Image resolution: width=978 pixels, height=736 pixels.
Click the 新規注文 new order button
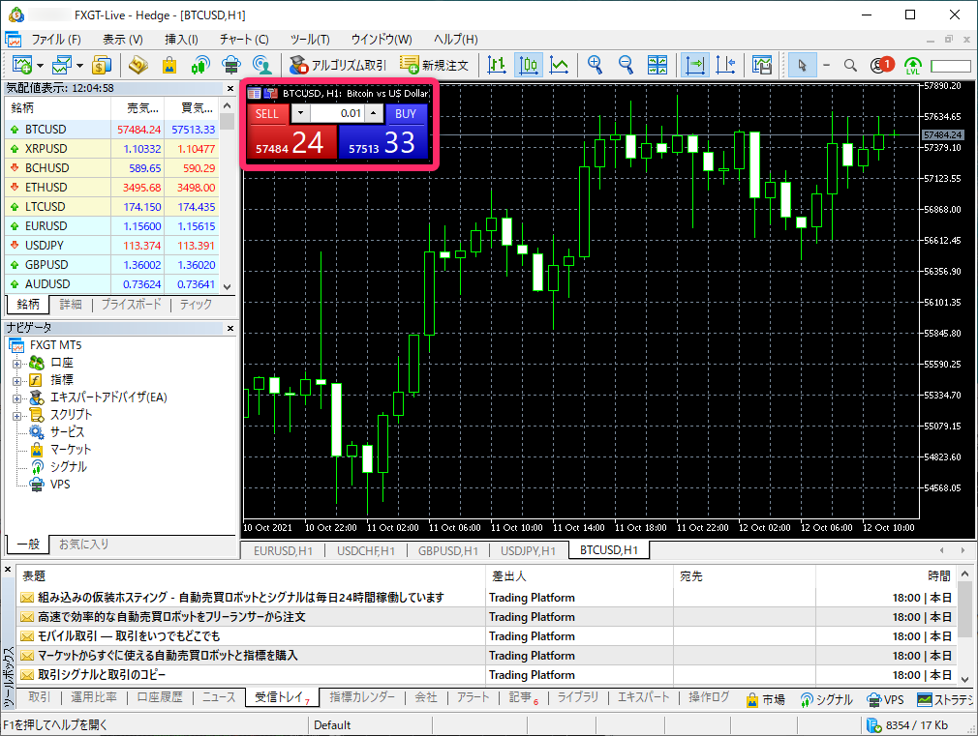pyautogui.click(x=434, y=65)
